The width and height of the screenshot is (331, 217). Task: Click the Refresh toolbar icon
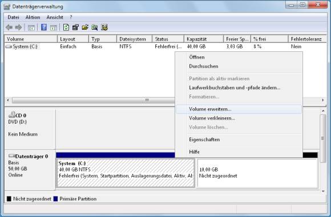coord(66,27)
